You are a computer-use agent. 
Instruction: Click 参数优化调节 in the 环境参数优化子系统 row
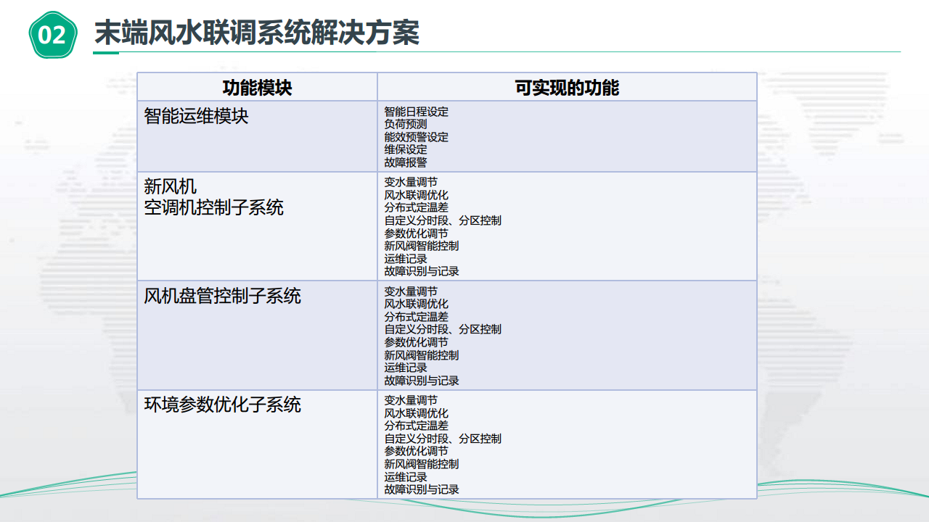[417, 451]
